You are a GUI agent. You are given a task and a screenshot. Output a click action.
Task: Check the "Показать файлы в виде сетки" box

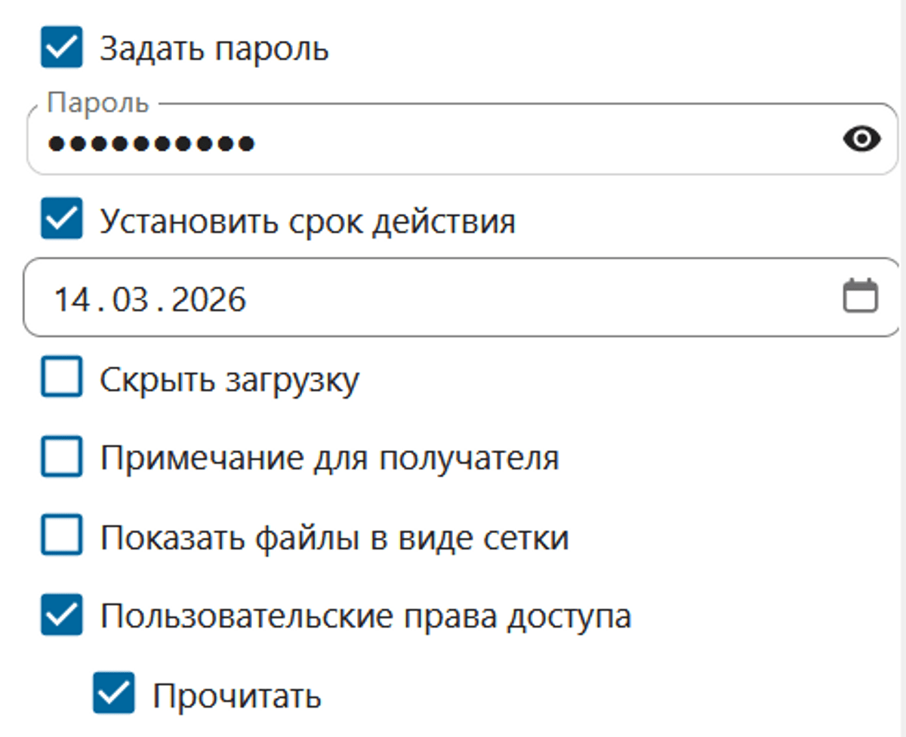tap(61, 537)
